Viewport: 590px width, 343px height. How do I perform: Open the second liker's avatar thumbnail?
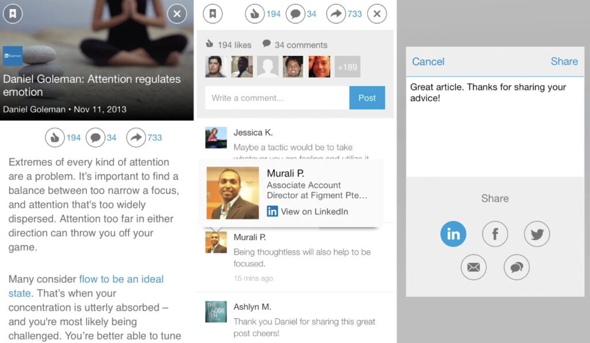242,67
